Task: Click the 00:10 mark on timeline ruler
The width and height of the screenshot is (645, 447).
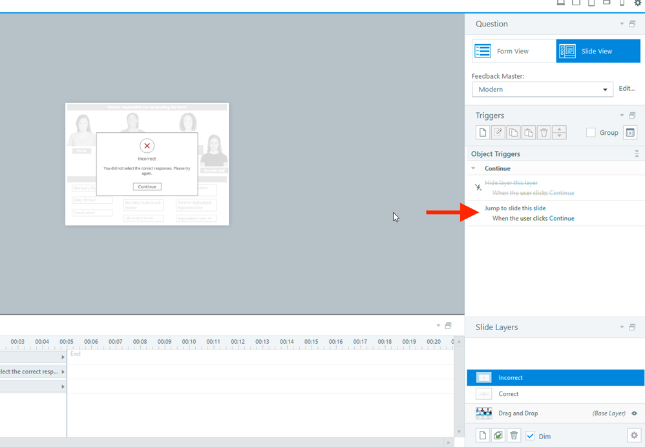Action: click(189, 341)
